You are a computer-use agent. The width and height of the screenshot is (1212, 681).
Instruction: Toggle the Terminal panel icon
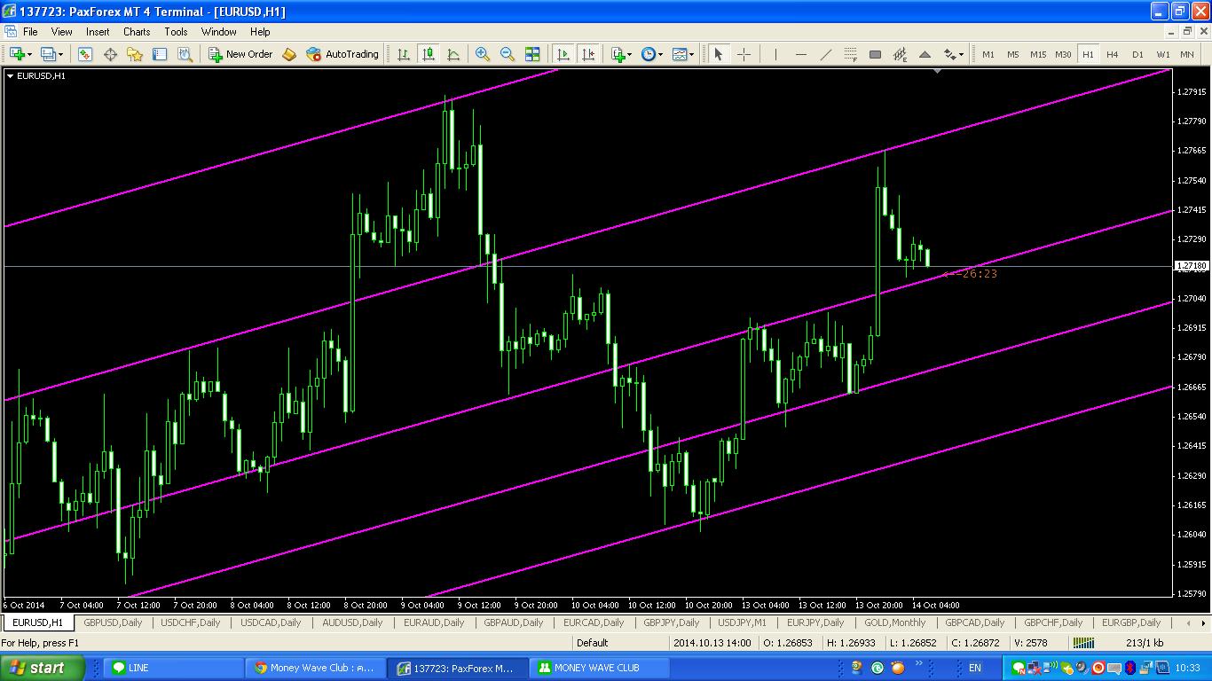point(160,54)
